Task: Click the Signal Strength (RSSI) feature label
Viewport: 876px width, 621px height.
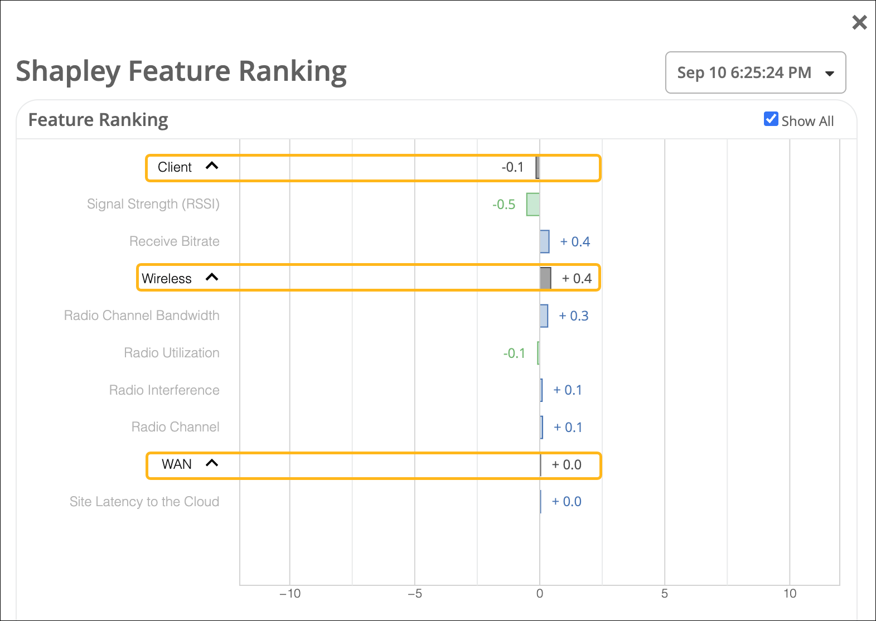Action: [153, 204]
